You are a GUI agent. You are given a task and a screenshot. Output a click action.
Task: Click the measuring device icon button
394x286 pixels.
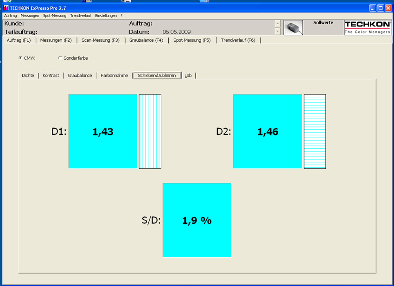pyautogui.click(x=293, y=28)
